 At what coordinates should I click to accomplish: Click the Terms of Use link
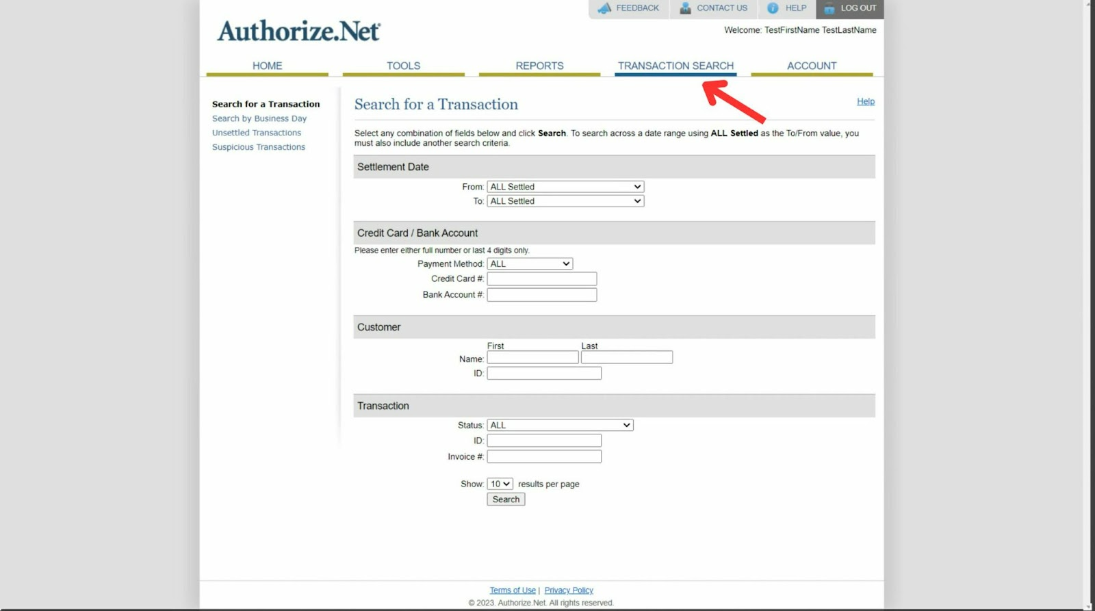(x=513, y=590)
